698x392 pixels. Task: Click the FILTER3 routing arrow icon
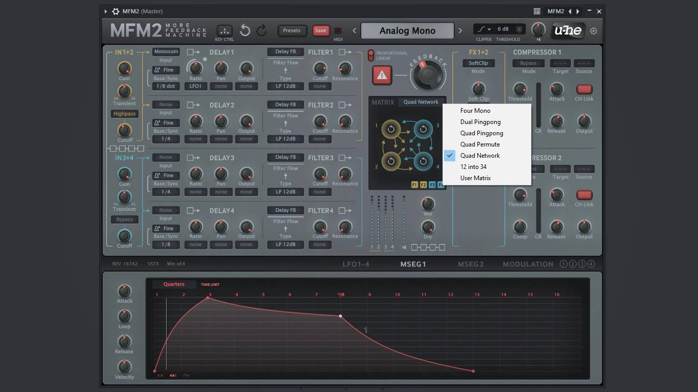pyautogui.click(x=345, y=158)
